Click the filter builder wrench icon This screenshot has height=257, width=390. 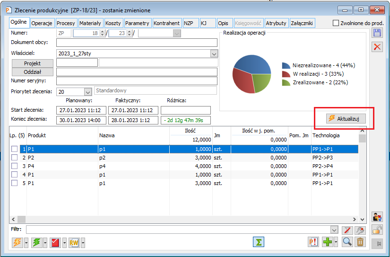click(x=360, y=230)
